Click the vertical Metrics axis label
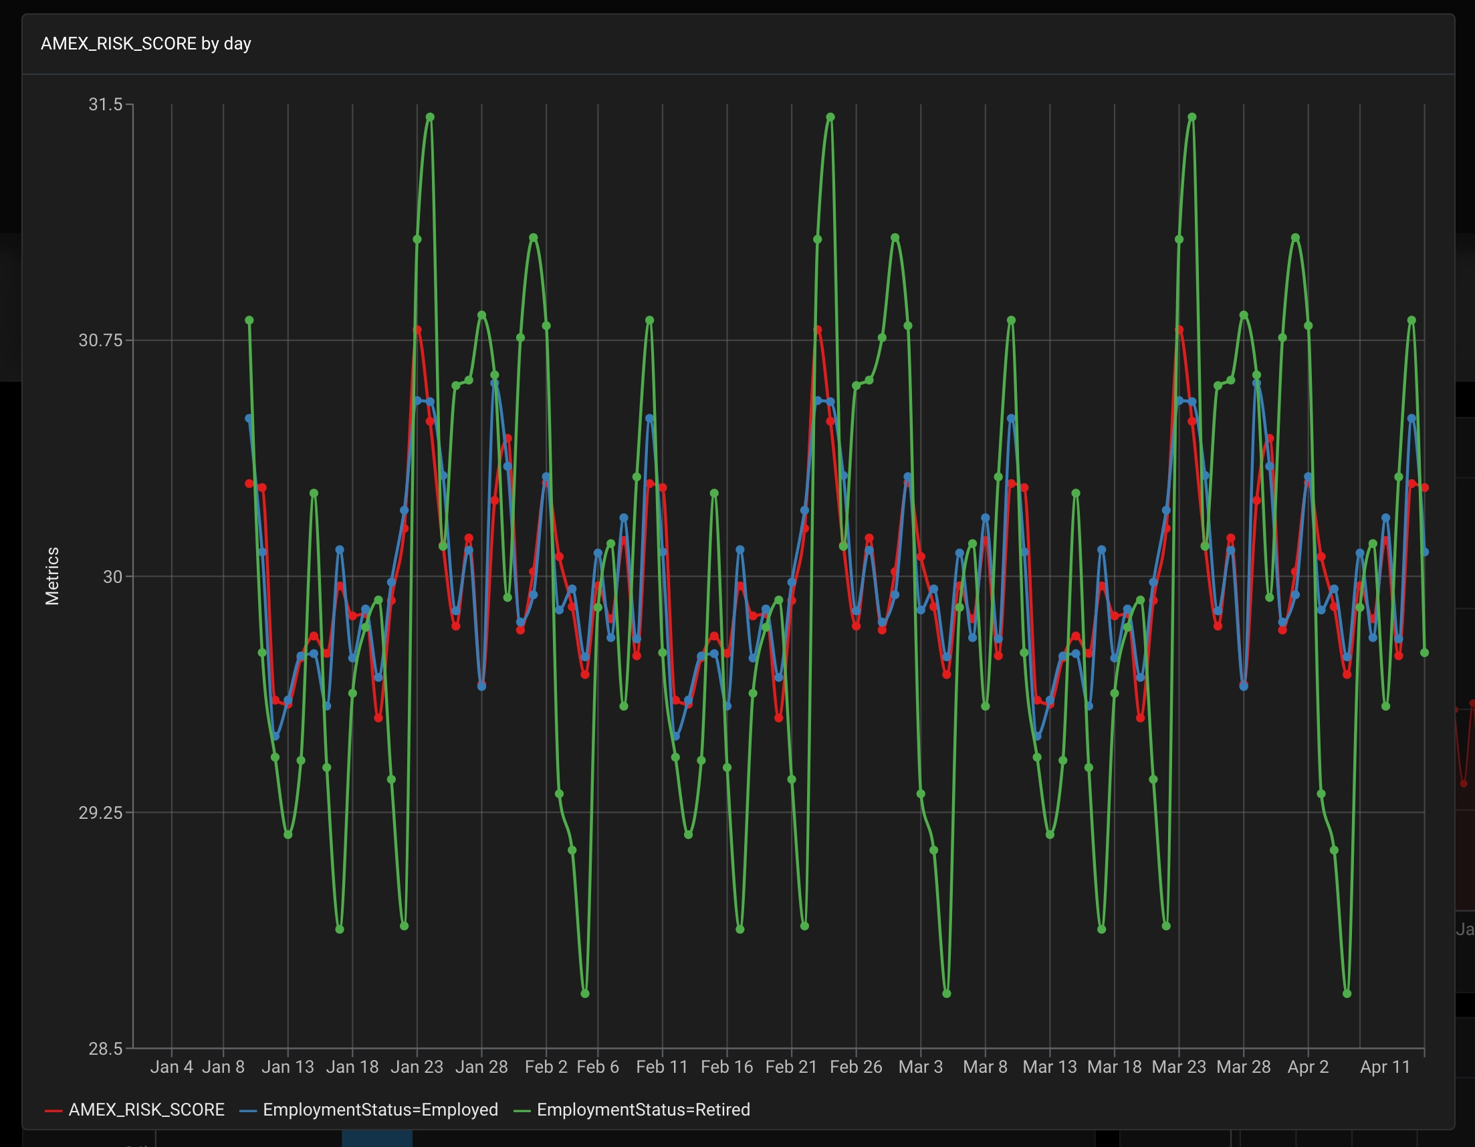Screen dimensions: 1475x1147 pos(52,576)
